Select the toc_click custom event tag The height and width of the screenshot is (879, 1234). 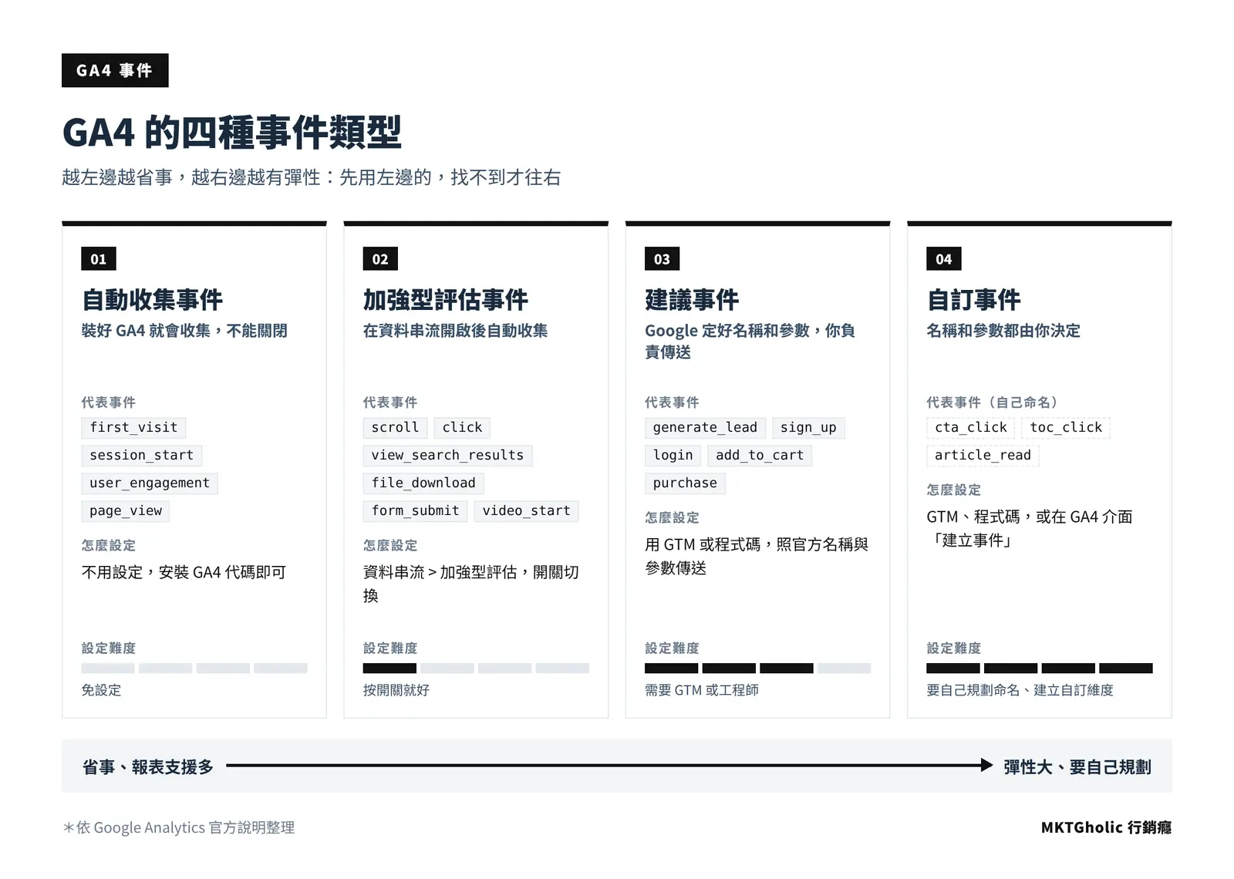point(1066,427)
